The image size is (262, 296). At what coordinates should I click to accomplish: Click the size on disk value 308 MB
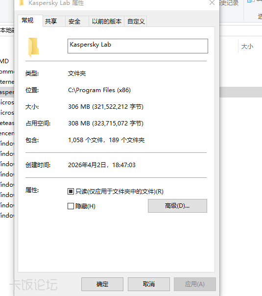tap(106, 123)
